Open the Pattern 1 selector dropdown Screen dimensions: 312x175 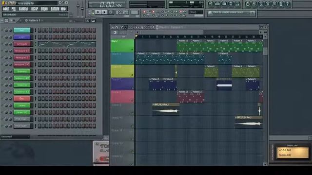coord(34,20)
